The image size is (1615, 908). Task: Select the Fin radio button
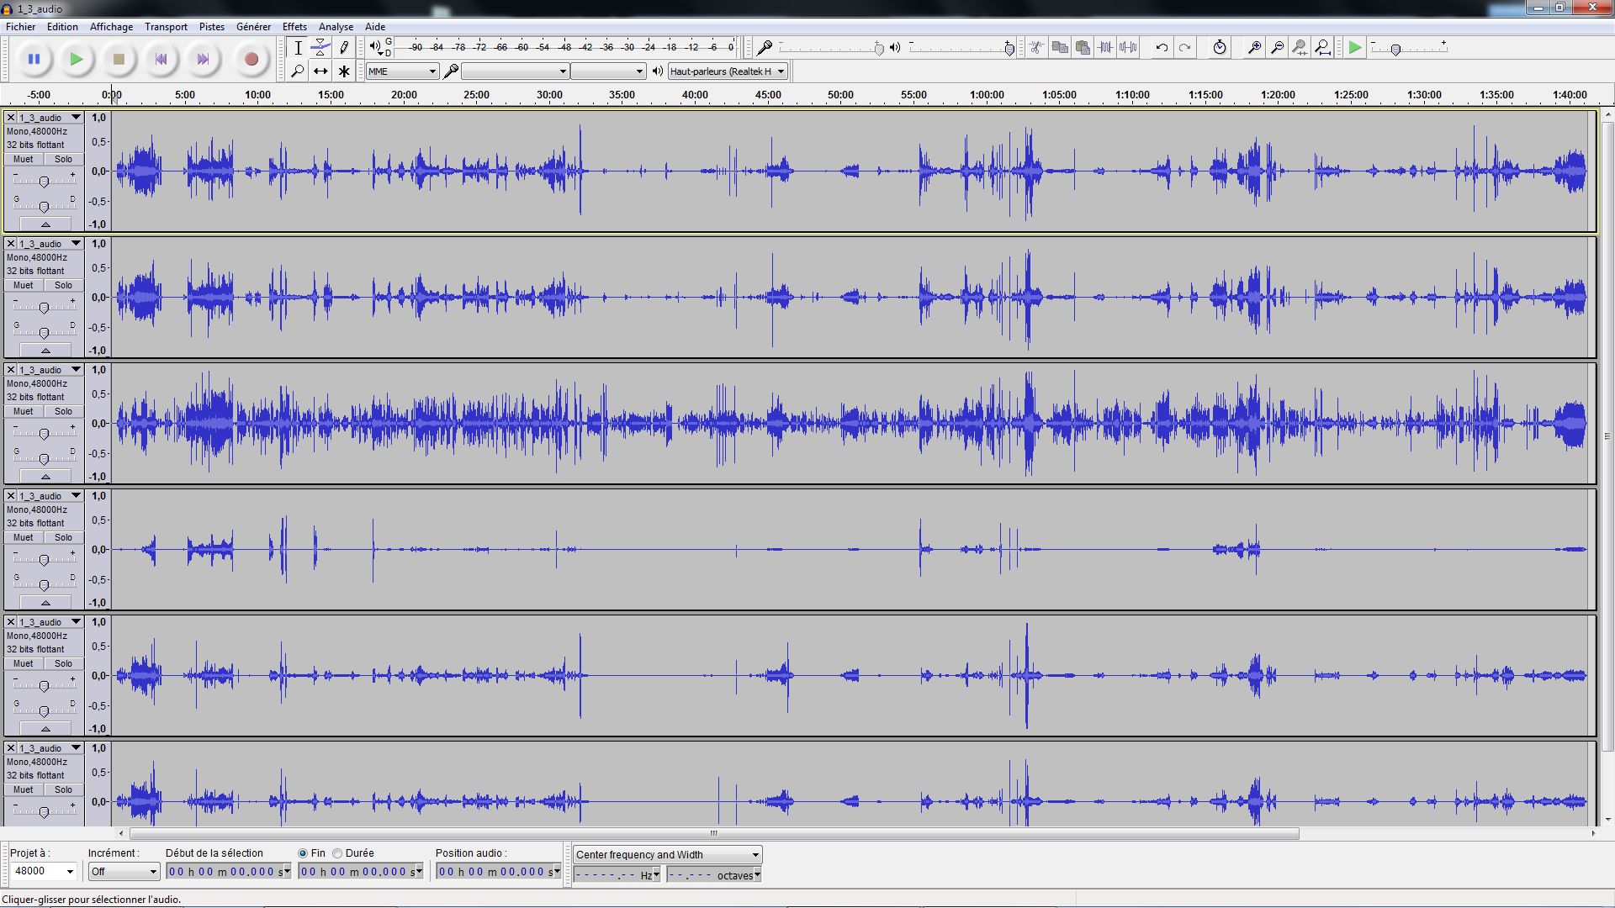[x=303, y=853]
